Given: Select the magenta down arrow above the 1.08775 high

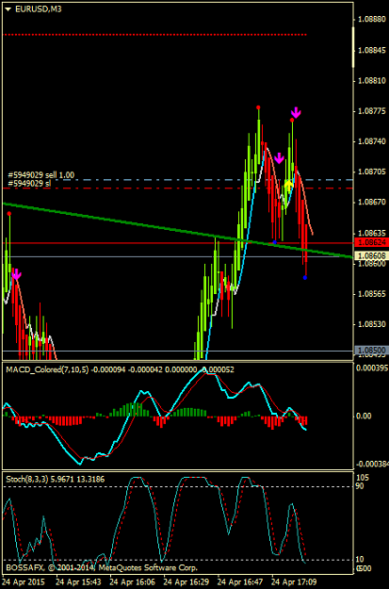Looking at the screenshot, I should click(296, 112).
